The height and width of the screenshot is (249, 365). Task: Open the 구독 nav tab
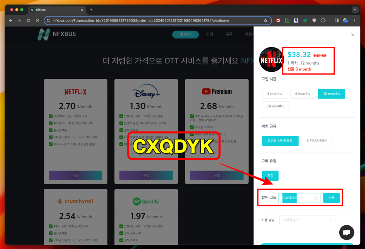coord(229,34)
